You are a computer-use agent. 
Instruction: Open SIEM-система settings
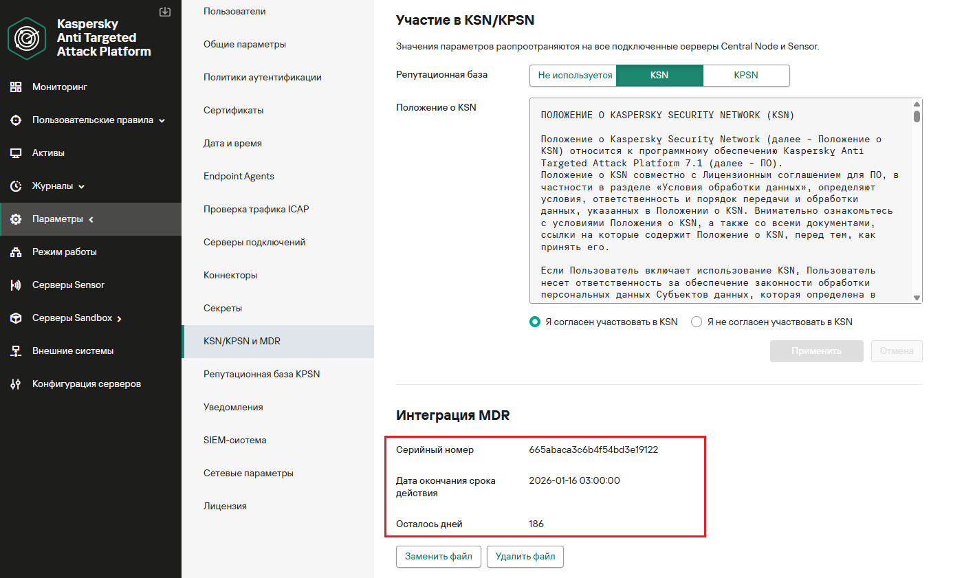278,441
